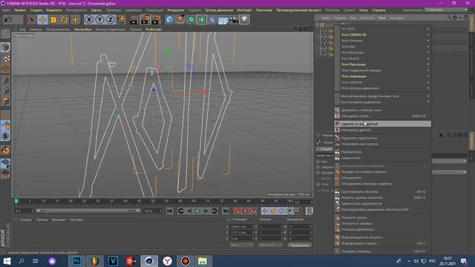The height and width of the screenshot is (267, 475).
Task: Open the viewport ProRender menu
Action: (x=154, y=30)
